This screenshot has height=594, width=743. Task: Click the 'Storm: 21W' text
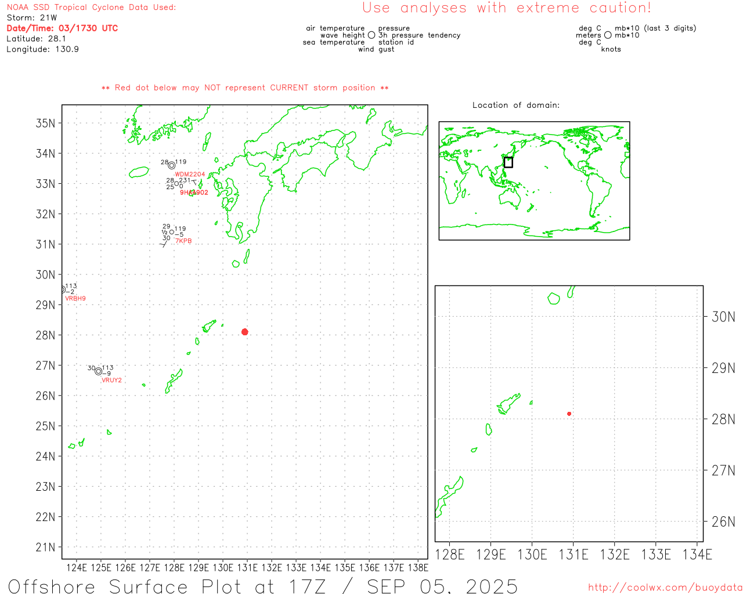(x=32, y=18)
